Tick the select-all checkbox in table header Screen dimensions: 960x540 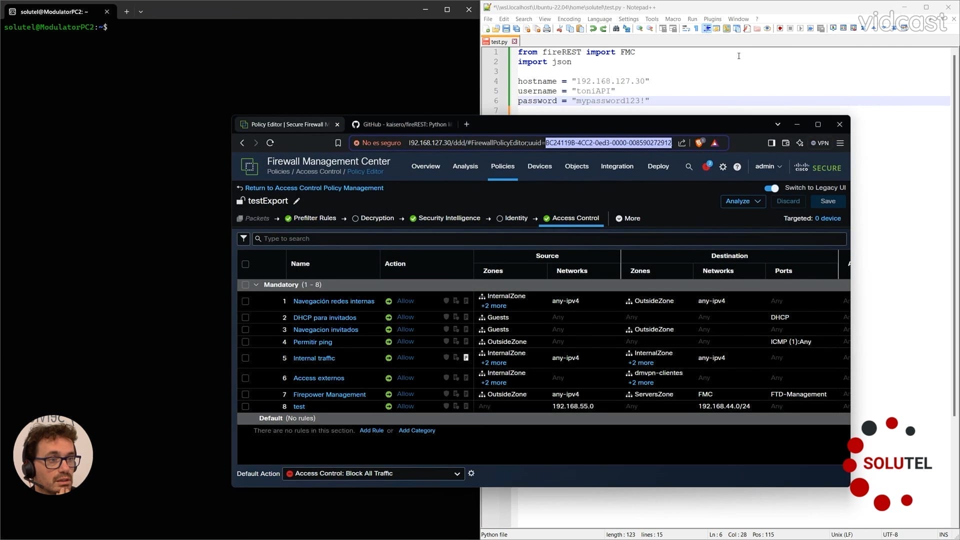pos(245,264)
